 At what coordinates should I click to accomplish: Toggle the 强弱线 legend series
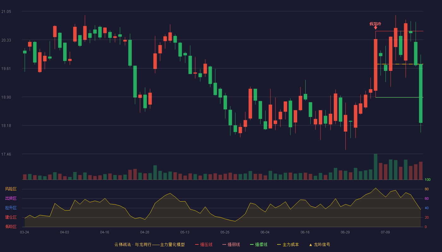click(x=231, y=244)
